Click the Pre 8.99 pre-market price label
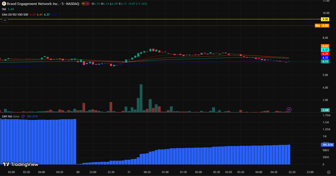The width and height of the screenshot is (336, 176). [322, 25]
